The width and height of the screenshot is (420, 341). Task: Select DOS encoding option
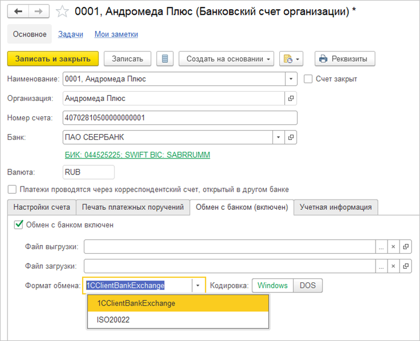click(308, 285)
